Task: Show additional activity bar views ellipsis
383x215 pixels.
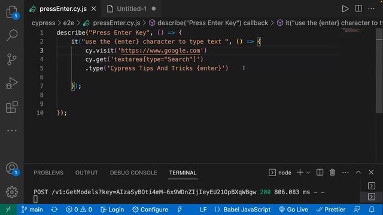Action: [x=12, y=131]
